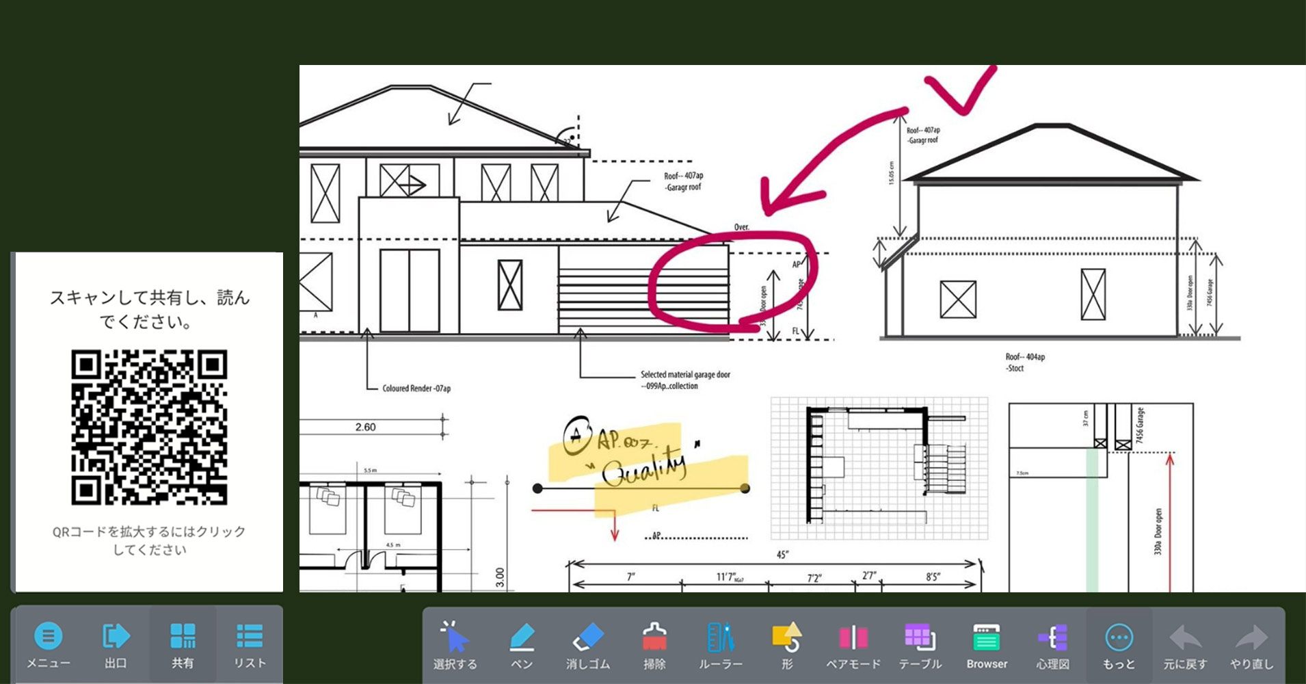Image resolution: width=1306 pixels, height=684 pixels.
Task: Open the メニュー menu icon
Action: [48, 644]
